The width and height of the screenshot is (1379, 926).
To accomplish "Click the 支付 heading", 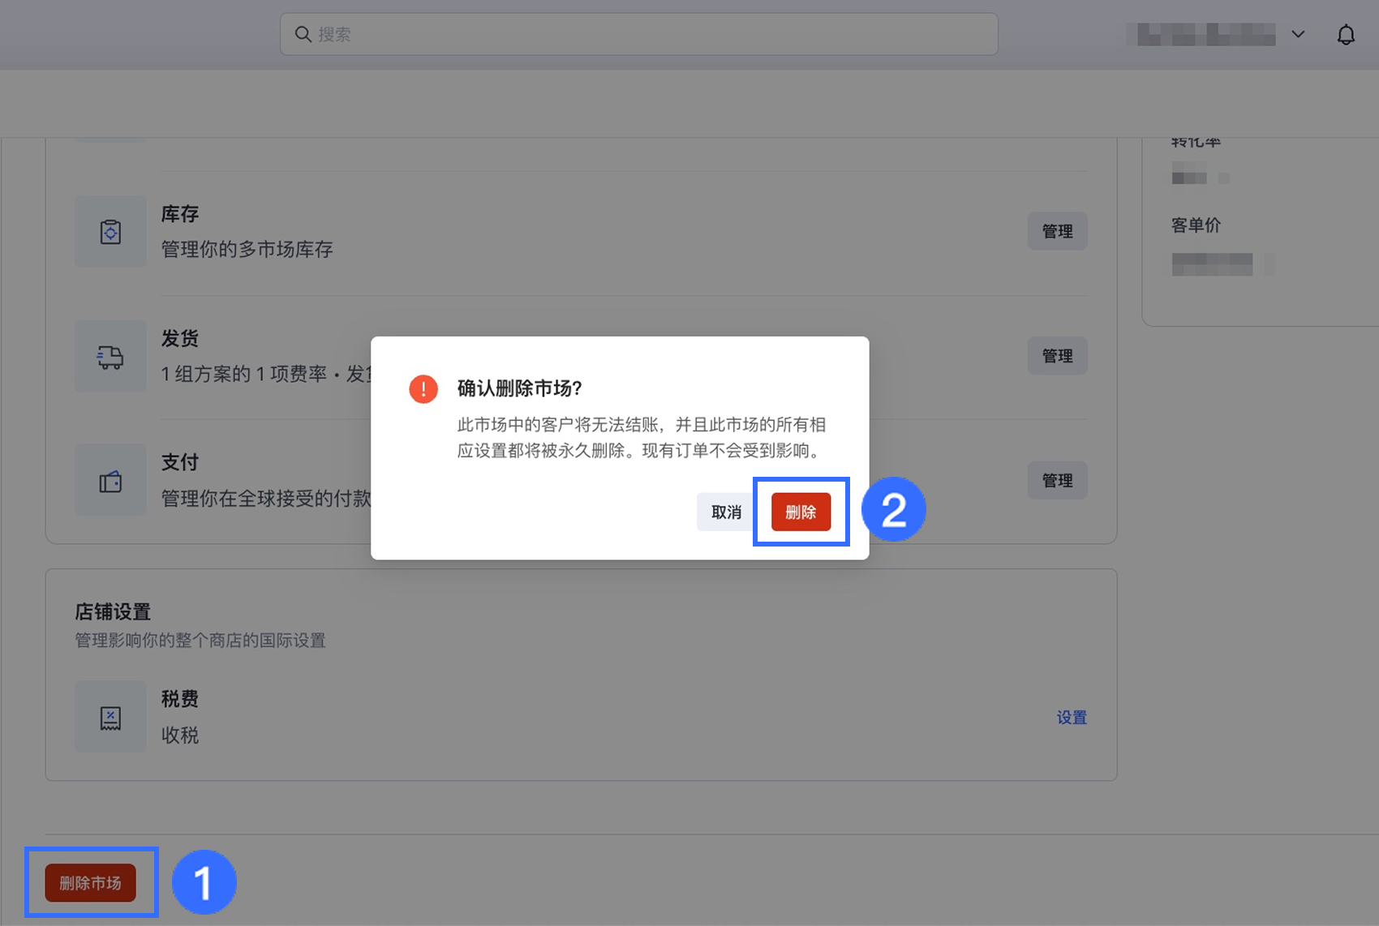I will 180,462.
